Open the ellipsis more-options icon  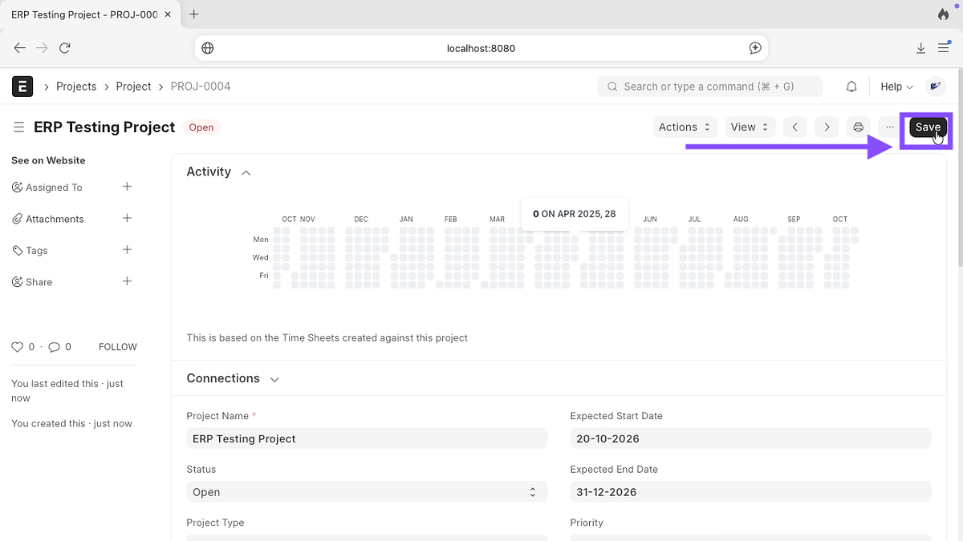click(x=888, y=127)
